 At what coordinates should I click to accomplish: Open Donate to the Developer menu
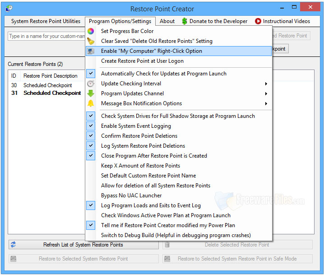click(215, 21)
